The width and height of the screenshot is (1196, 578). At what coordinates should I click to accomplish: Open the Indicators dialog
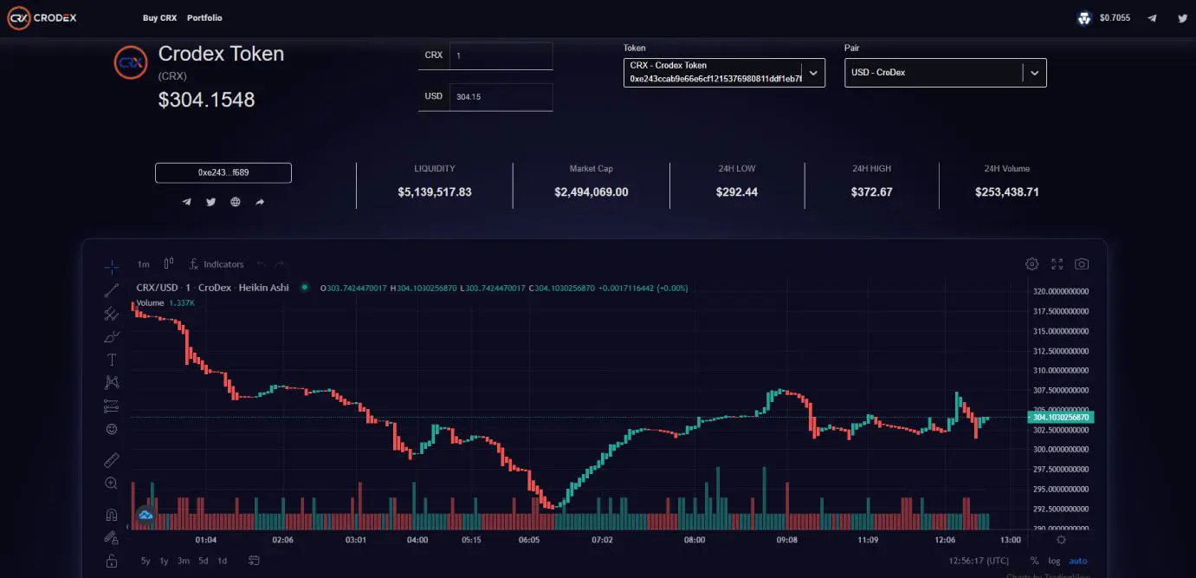(x=217, y=264)
